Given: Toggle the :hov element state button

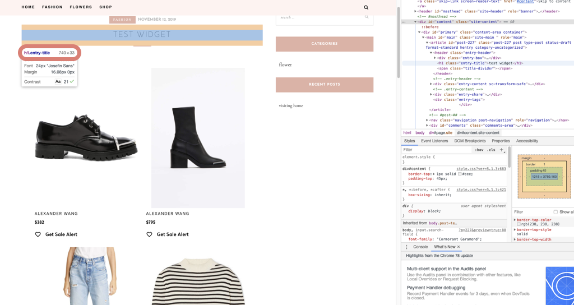Looking at the screenshot, I should (479, 150).
